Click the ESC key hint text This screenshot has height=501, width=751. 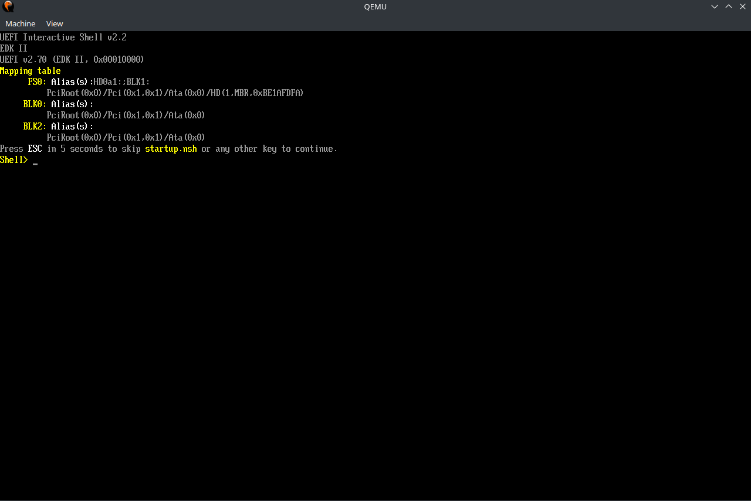(35, 148)
